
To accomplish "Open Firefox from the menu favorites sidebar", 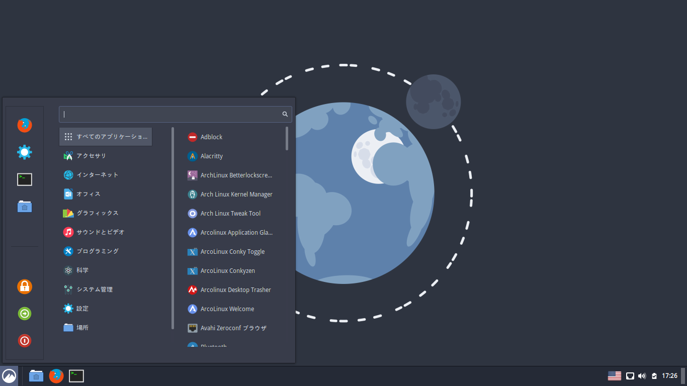I will click(x=25, y=125).
